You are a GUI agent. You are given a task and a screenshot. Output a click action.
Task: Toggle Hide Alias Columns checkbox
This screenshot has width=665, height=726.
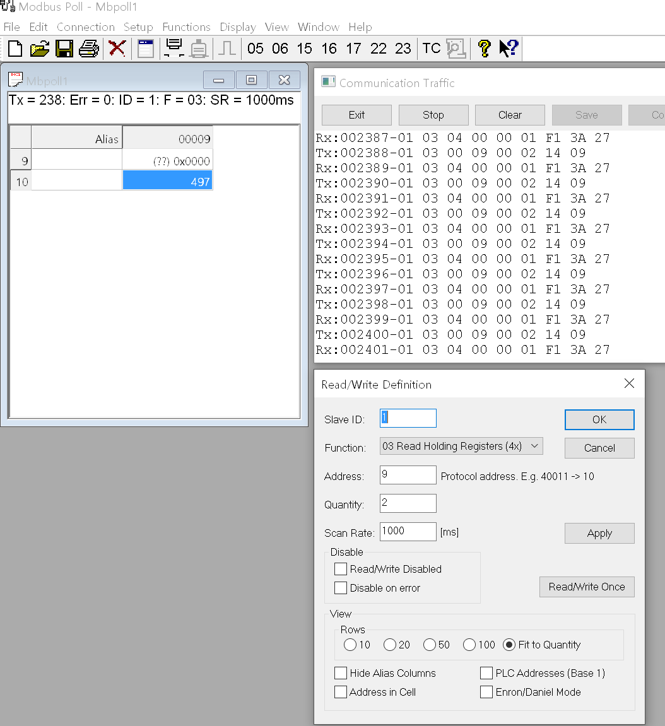[x=341, y=673]
